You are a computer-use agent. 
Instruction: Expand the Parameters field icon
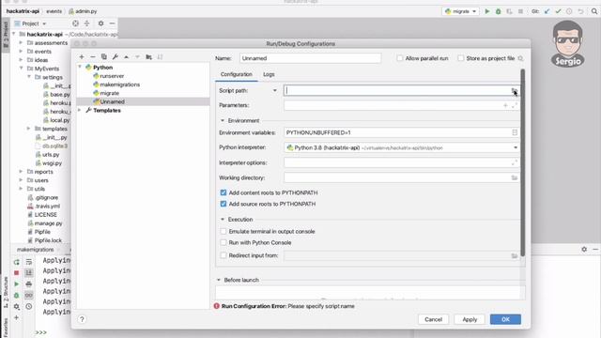point(515,105)
